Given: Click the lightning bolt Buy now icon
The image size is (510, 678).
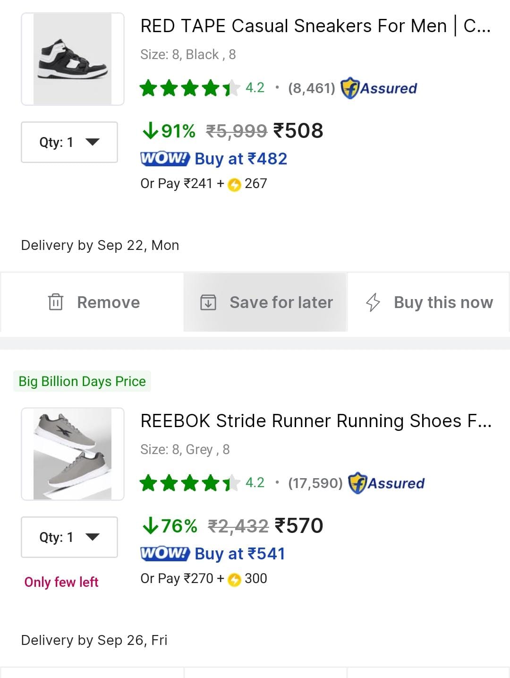Looking at the screenshot, I should [373, 302].
